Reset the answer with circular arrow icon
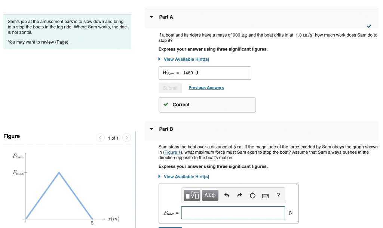This screenshot has height=228, width=383. tap(252, 195)
